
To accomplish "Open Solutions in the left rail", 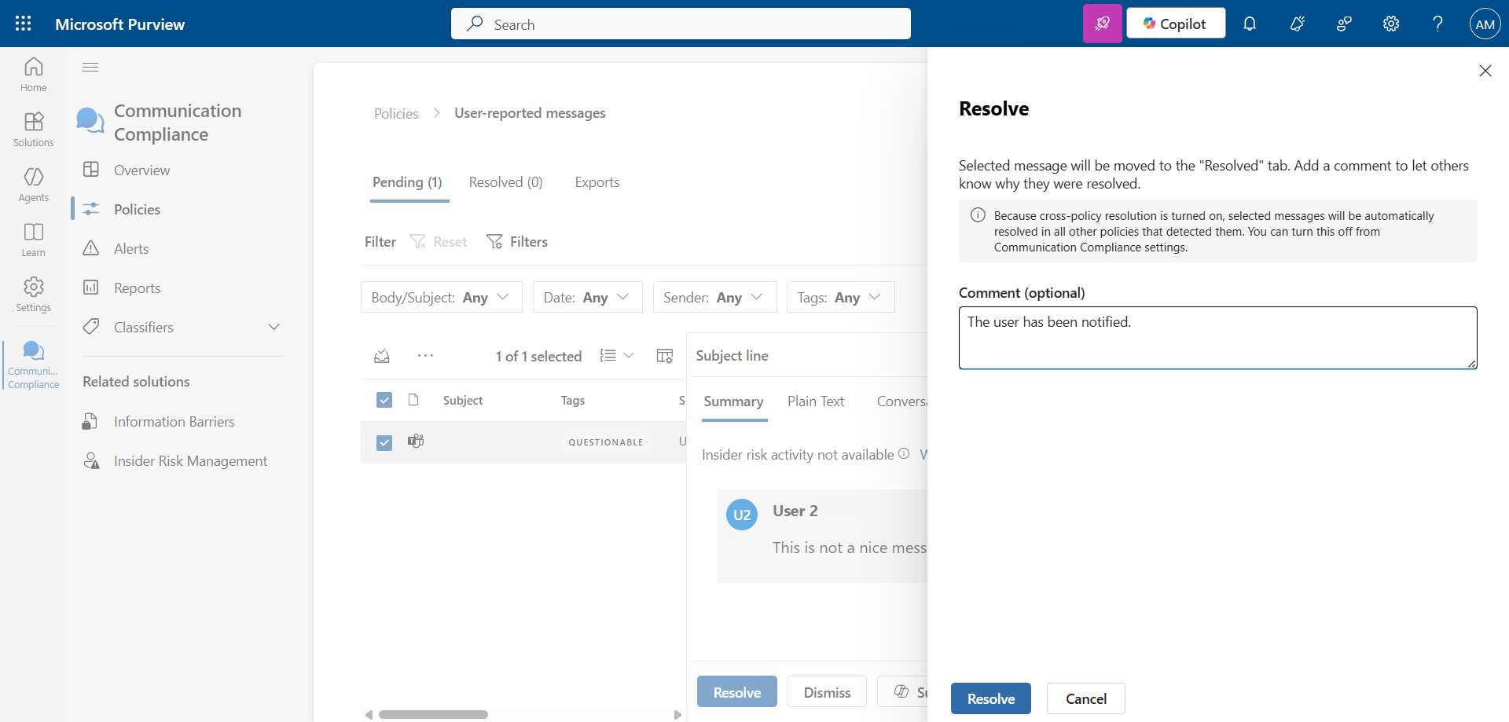I will [33, 130].
